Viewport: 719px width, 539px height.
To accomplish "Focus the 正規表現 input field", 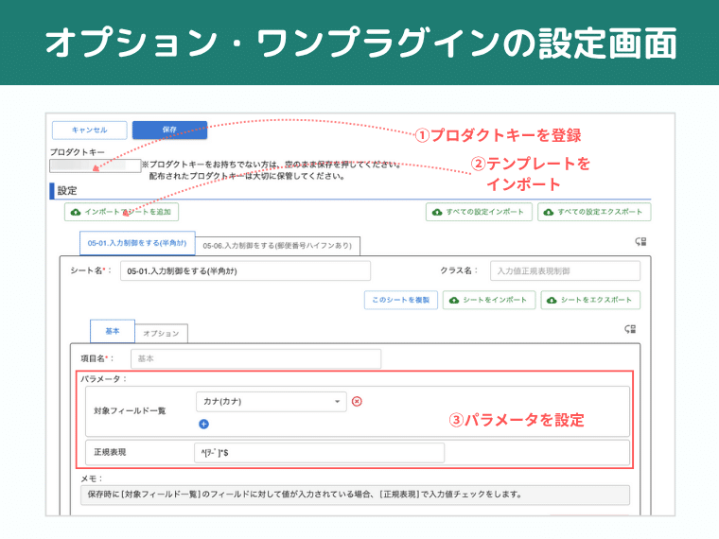I will coord(319,453).
